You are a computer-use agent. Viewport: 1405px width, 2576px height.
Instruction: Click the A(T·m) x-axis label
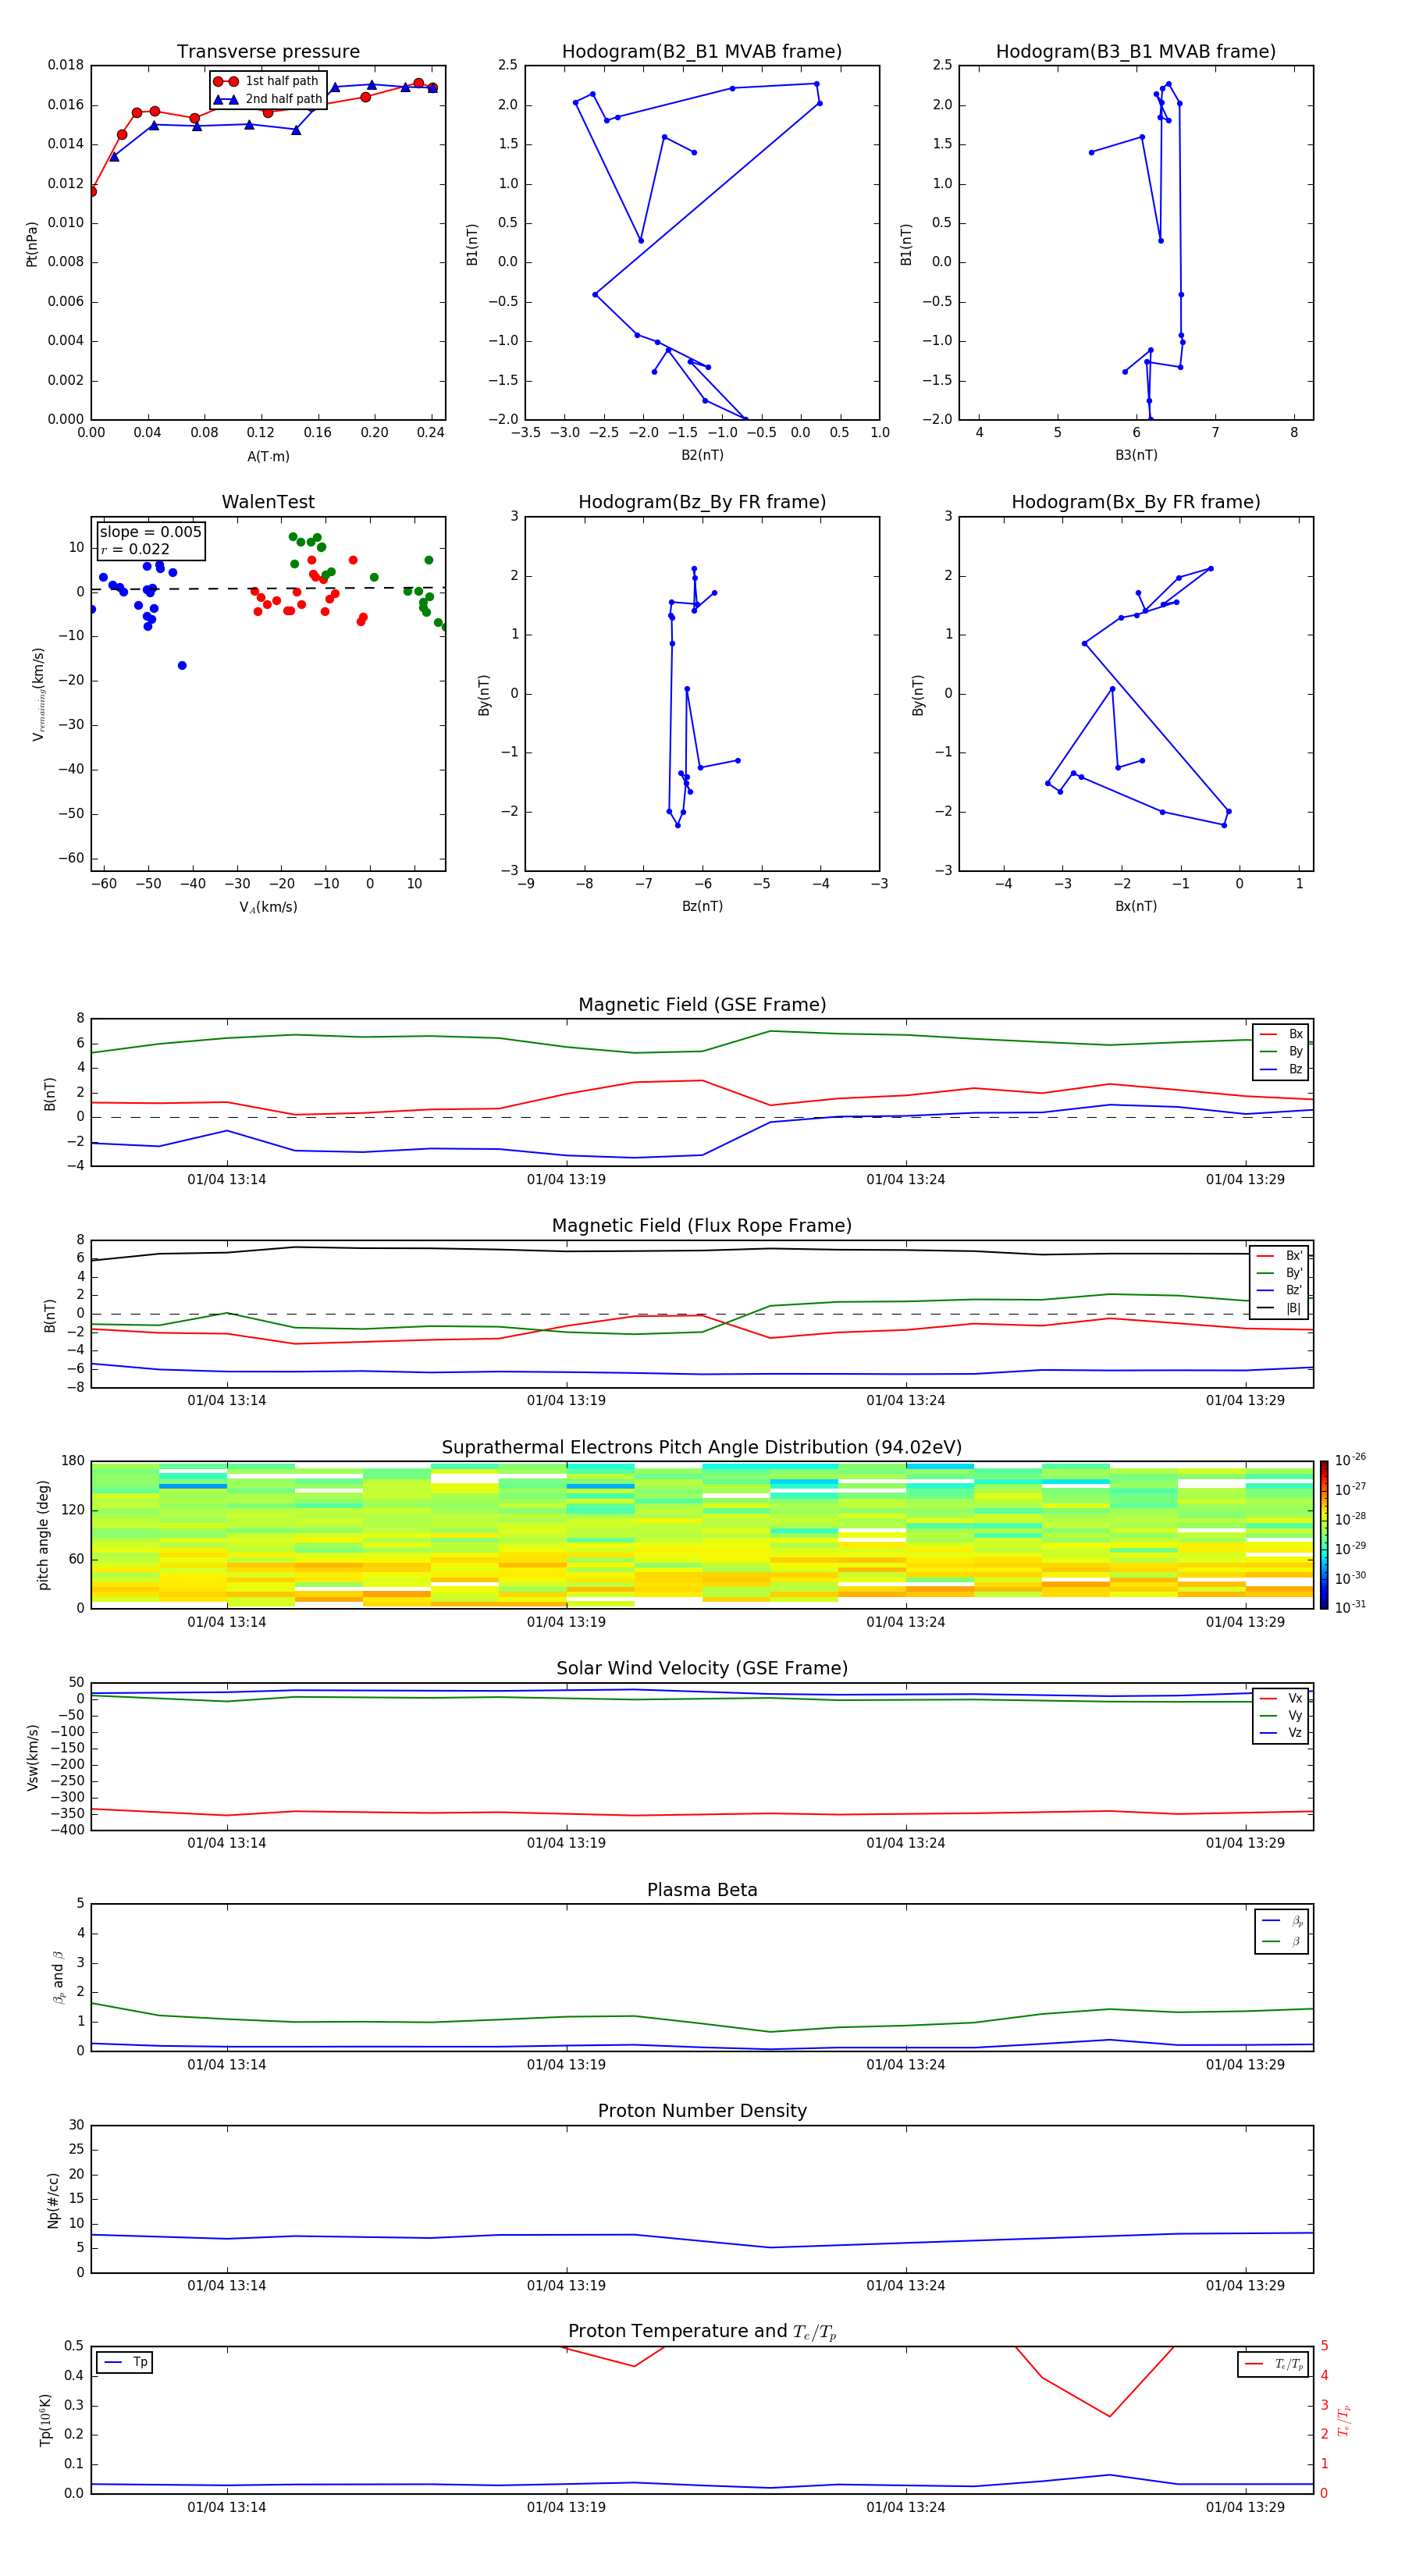[268, 457]
